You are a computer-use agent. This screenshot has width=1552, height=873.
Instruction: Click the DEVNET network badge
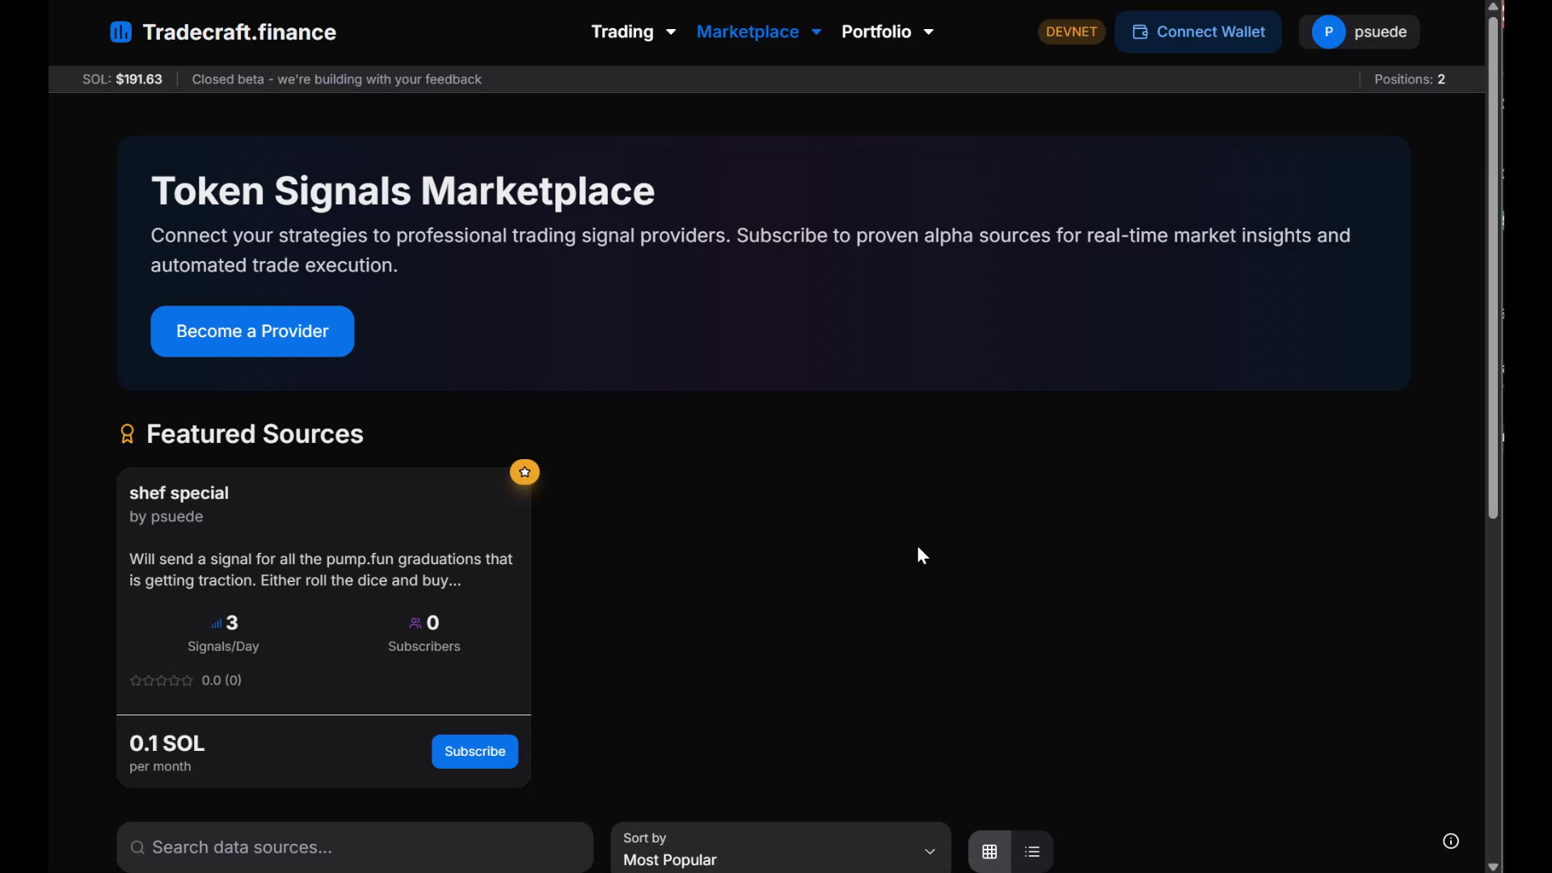(1071, 32)
